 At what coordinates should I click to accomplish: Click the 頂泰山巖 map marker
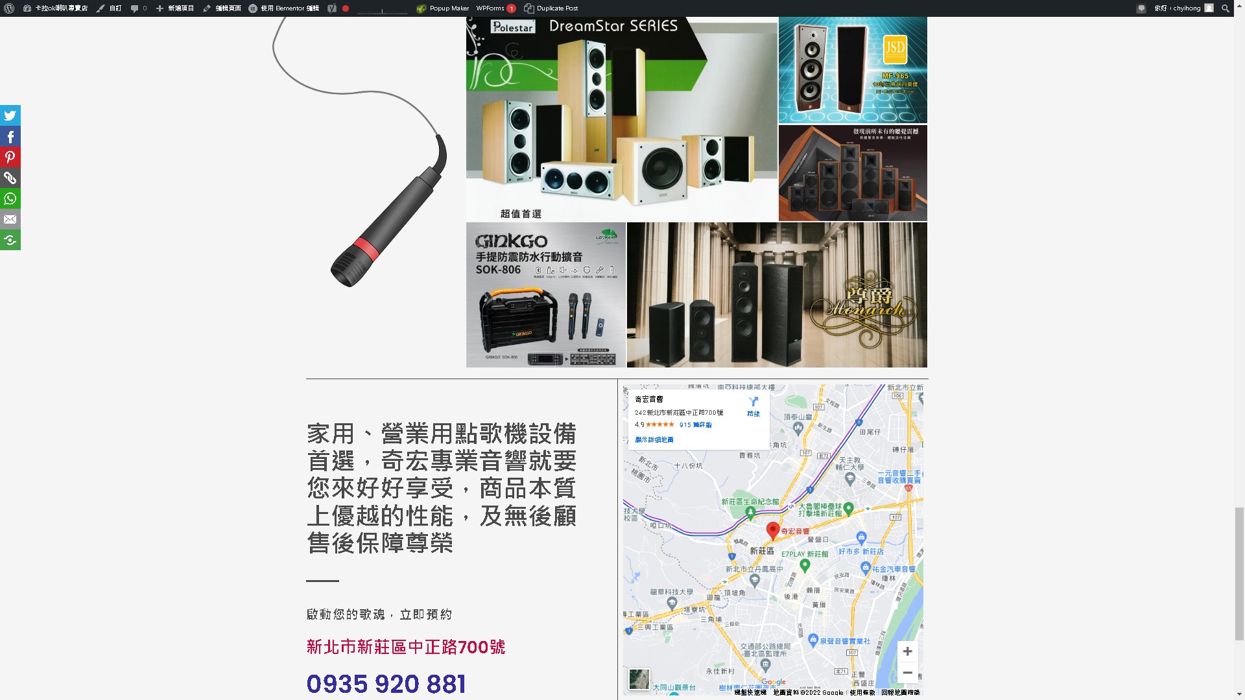pos(798,428)
